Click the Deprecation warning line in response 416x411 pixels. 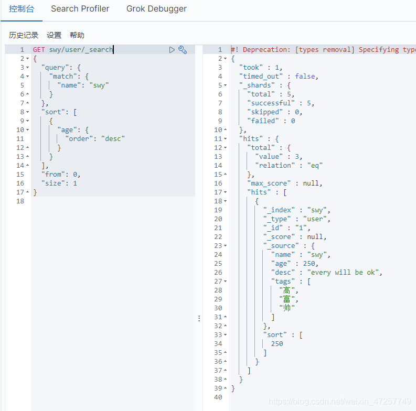(x=323, y=50)
